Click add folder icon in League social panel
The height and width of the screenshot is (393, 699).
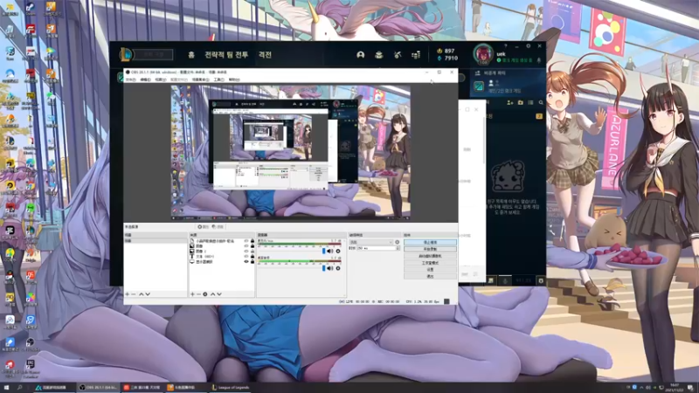[x=520, y=102]
